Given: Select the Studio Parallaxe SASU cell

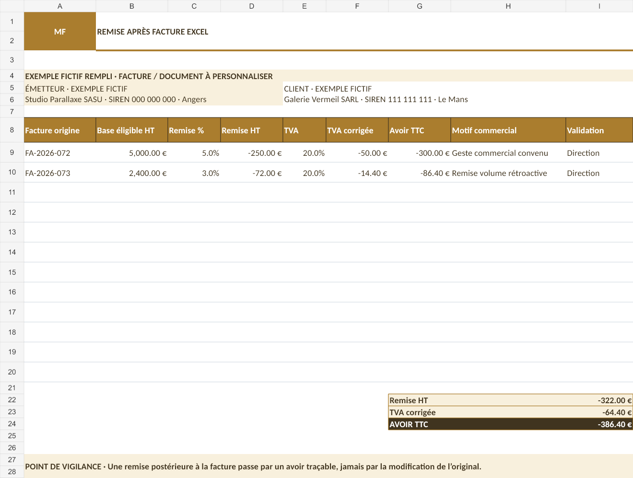Looking at the screenshot, I should (x=153, y=99).
